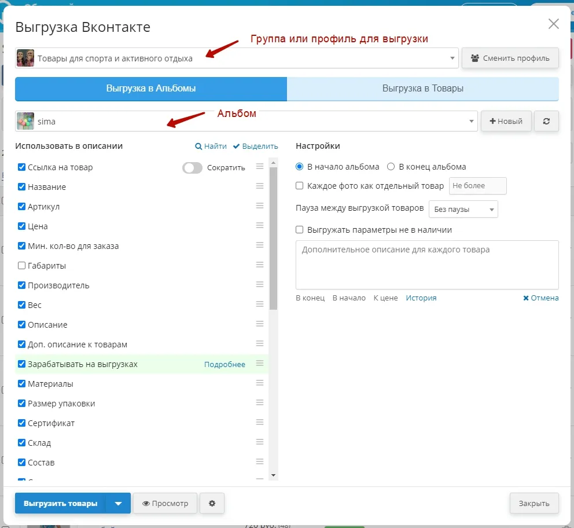Switch to the Выгрузка в Альбомы tab
The image size is (574, 528).
(151, 88)
